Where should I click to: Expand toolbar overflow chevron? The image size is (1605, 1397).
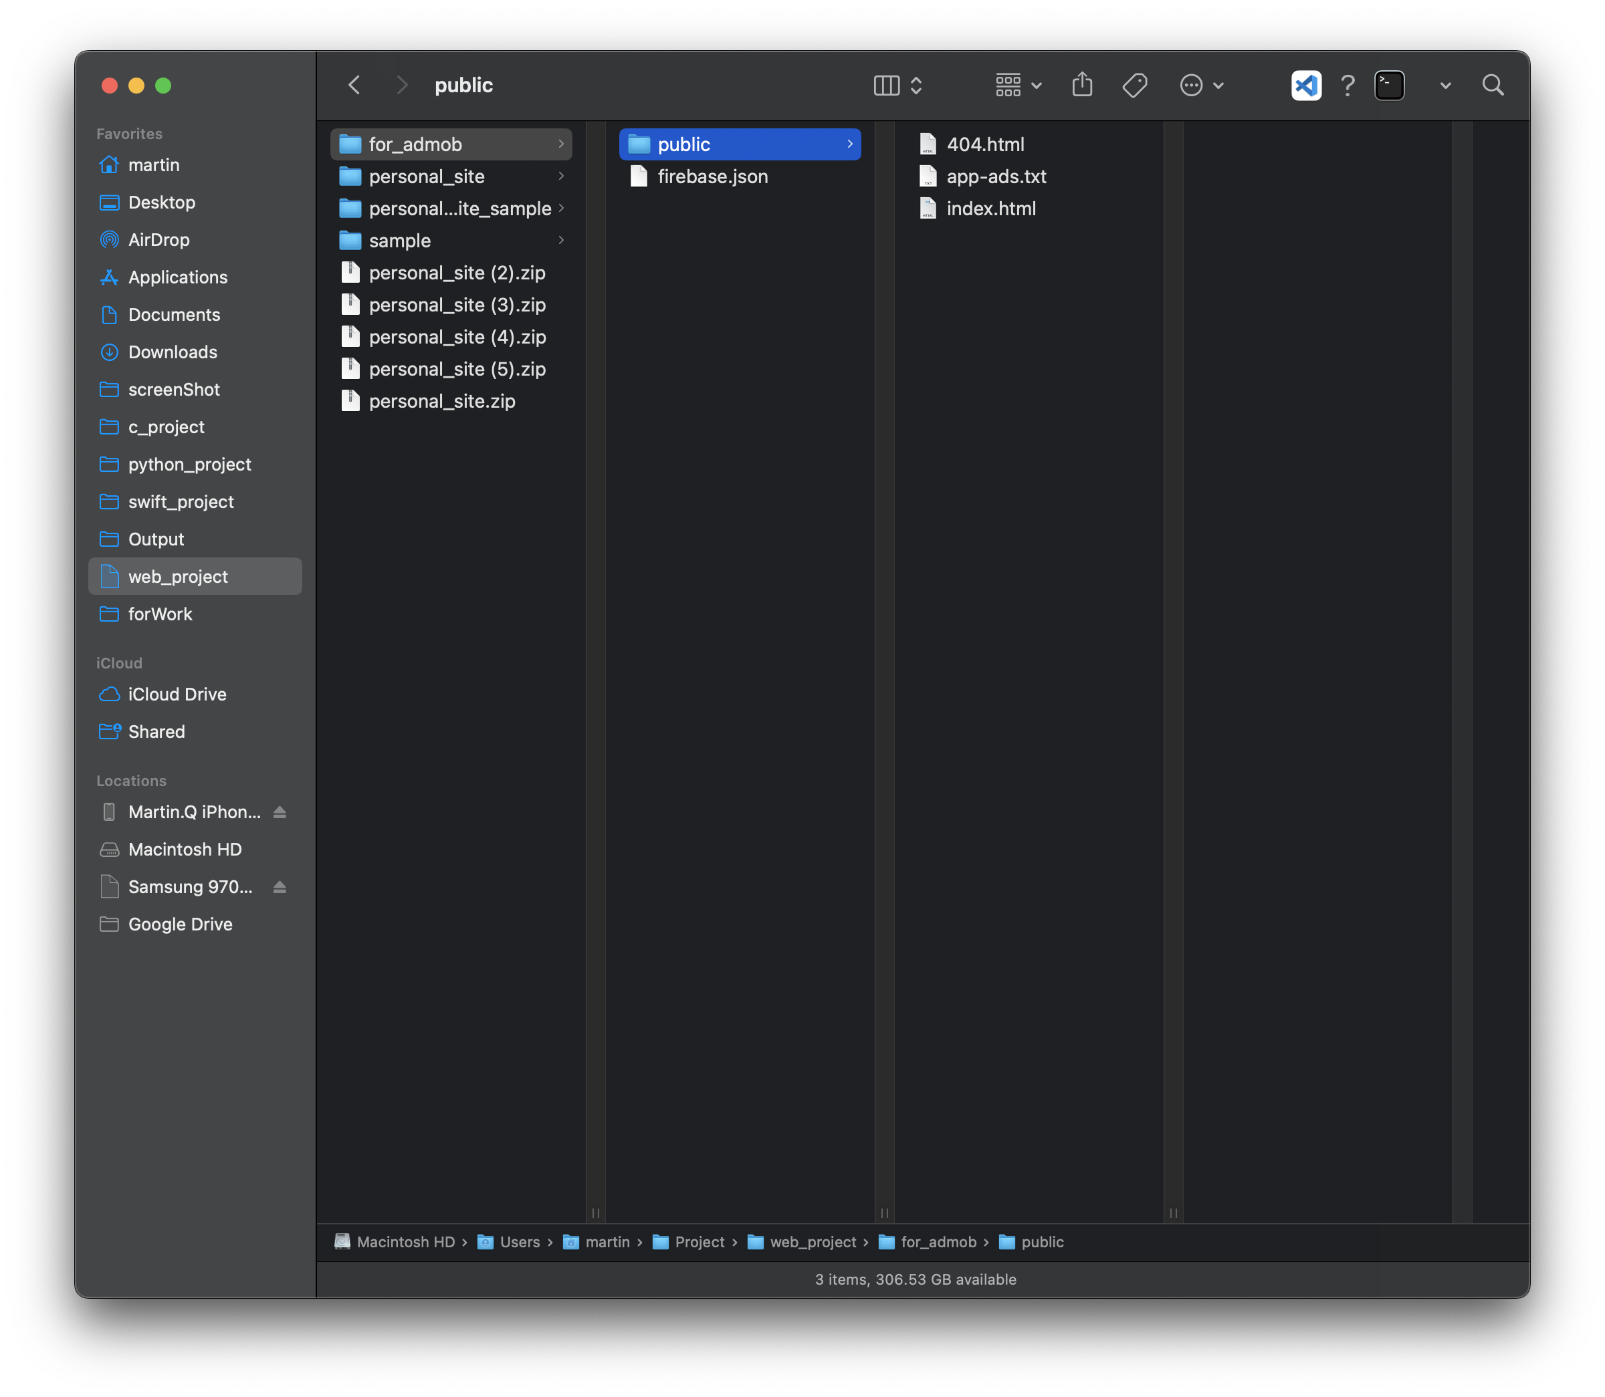click(x=1445, y=86)
